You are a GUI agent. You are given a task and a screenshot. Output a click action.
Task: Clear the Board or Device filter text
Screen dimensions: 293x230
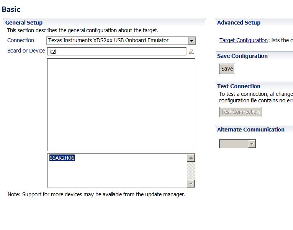[191, 51]
